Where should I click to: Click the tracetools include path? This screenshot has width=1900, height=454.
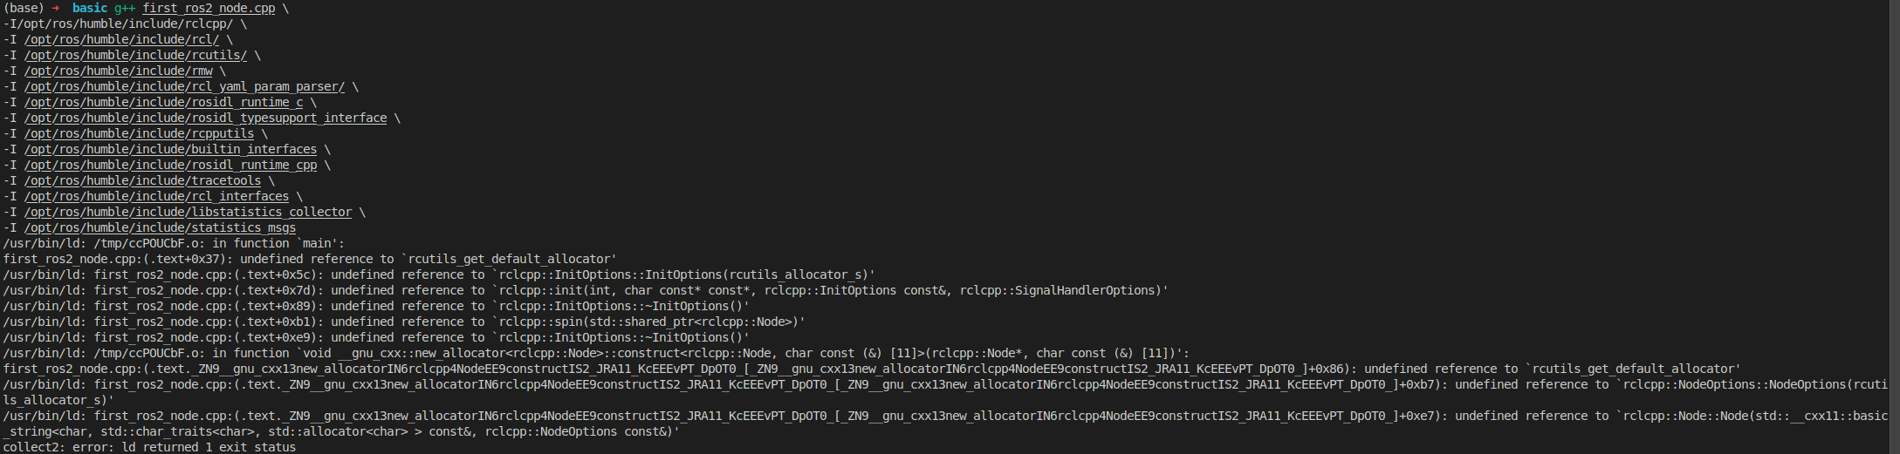pyautogui.click(x=143, y=180)
